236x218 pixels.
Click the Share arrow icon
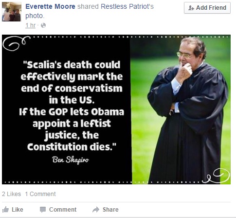tap(96, 210)
